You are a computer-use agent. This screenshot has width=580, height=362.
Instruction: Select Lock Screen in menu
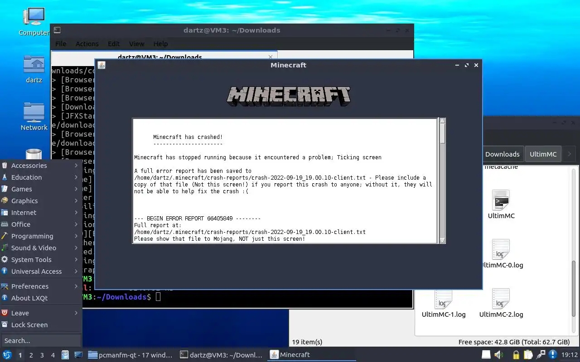pyautogui.click(x=41, y=325)
